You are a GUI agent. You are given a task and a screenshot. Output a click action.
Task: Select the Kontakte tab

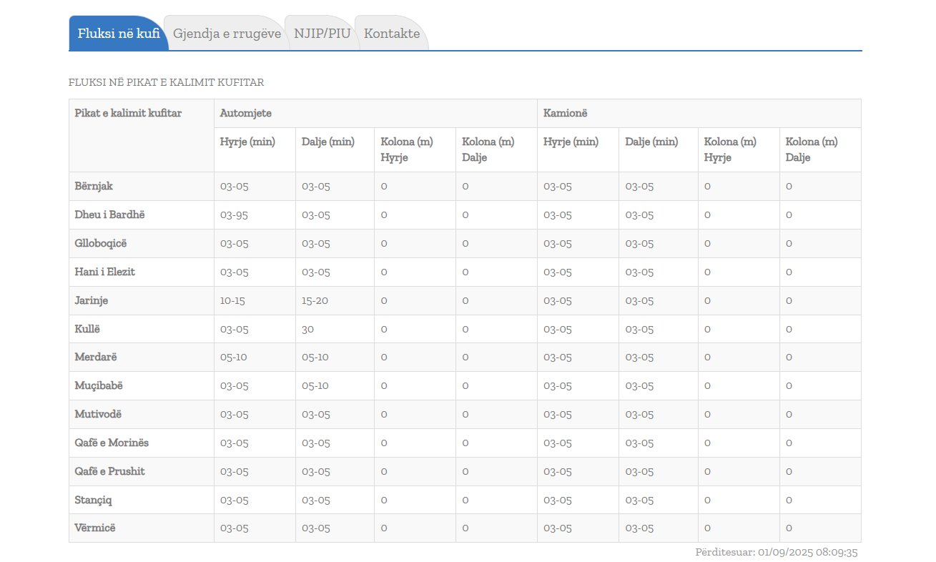pos(391,34)
